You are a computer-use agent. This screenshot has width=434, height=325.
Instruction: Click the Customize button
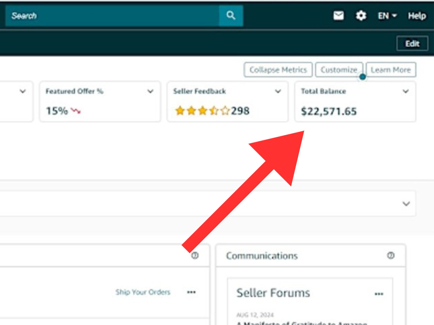coord(339,70)
